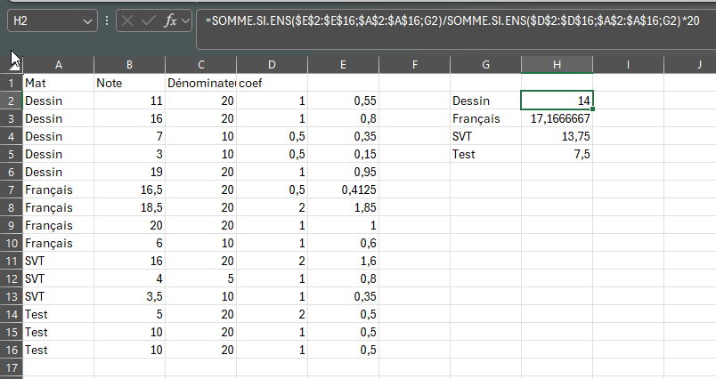The image size is (716, 379).
Task: Click cell C1 Dénominateur header
Action: (201, 83)
